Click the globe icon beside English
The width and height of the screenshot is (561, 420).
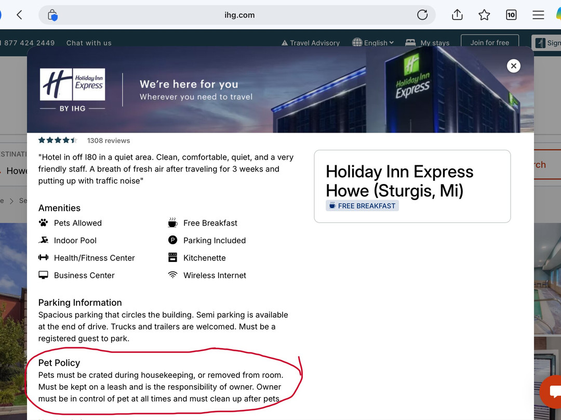(357, 43)
